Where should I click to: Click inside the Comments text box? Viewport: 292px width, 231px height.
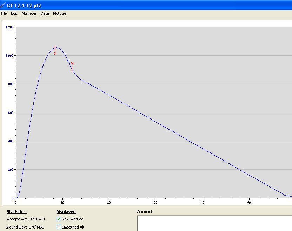click(x=214, y=223)
